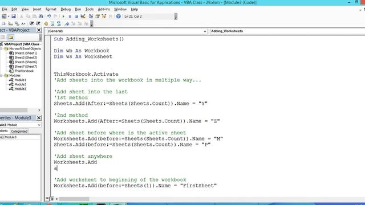The width and height of the screenshot is (365, 205).
Task: Click the Complete Word icon
Action: 23,24
